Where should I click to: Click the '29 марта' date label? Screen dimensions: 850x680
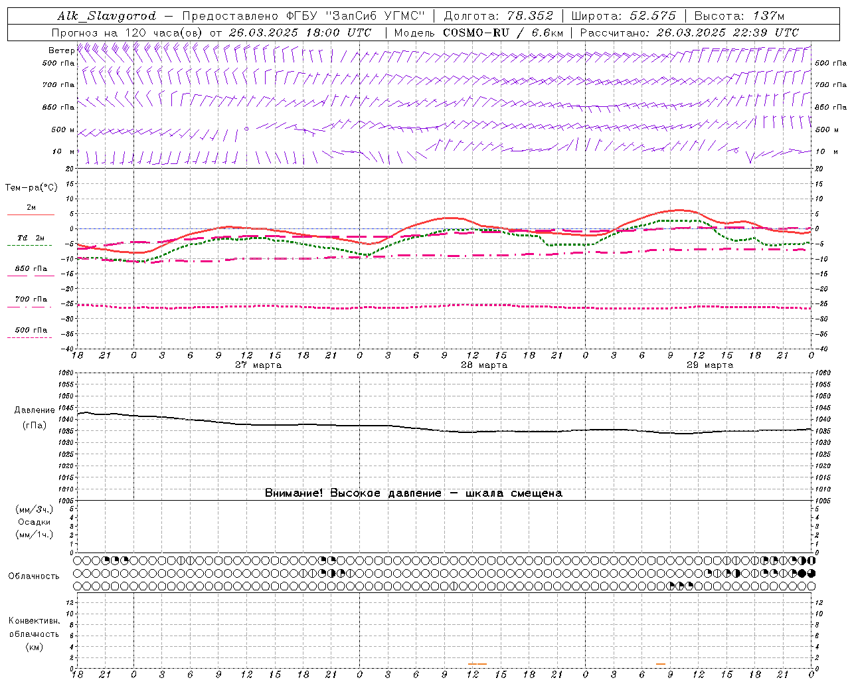710,365
